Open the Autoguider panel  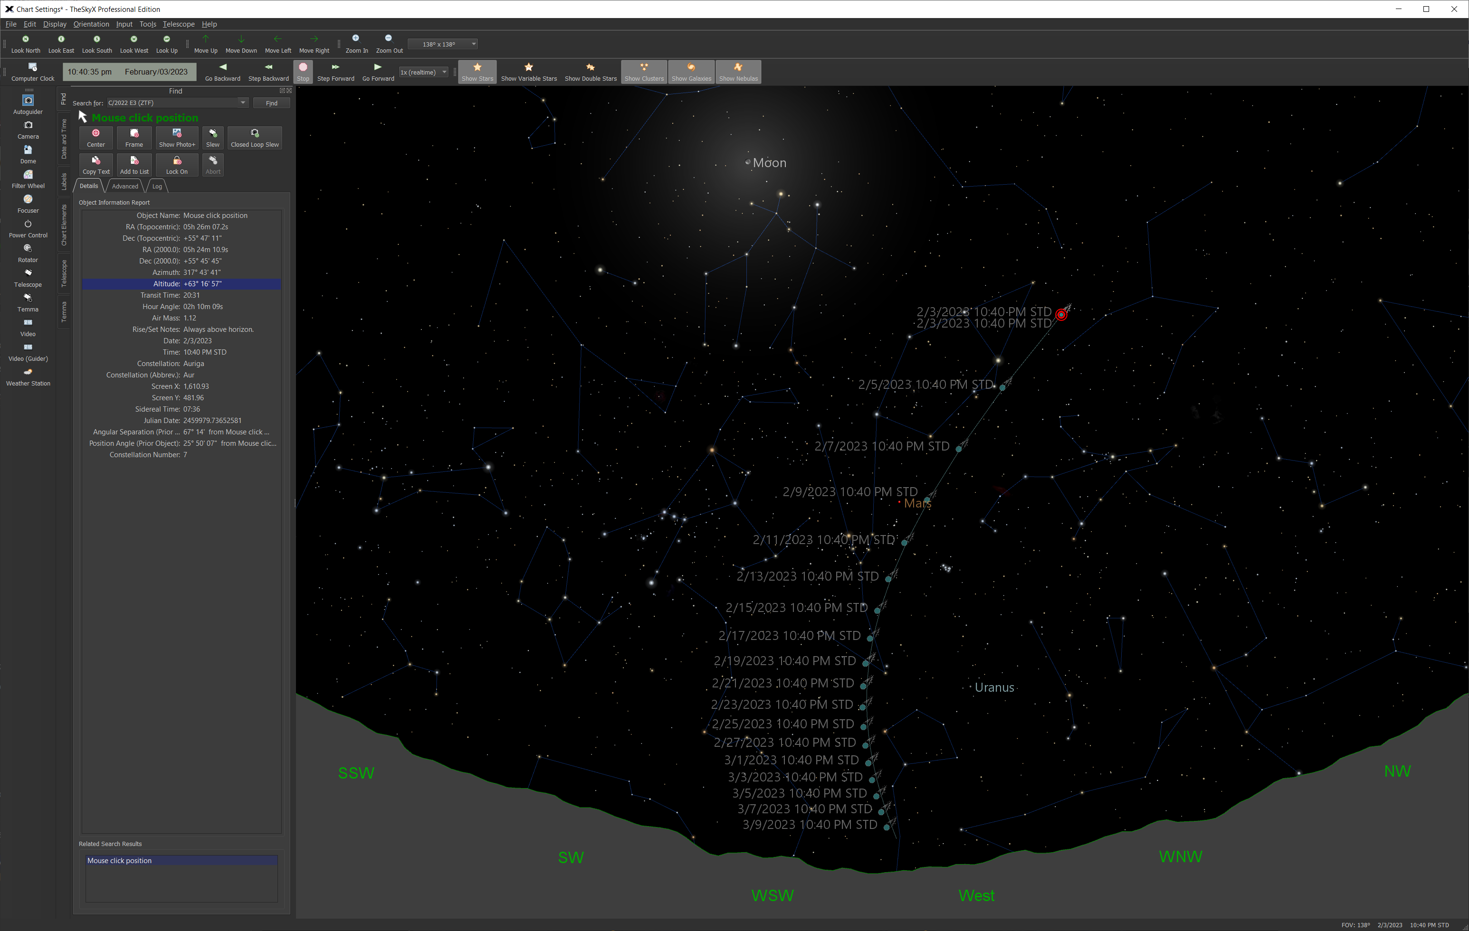point(28,104)
